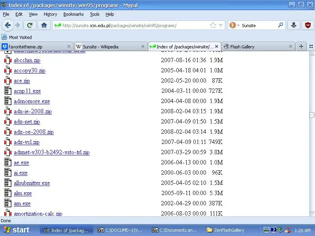The width and height of the screenshot is (315, 236).
Task: Click the binary icon beside am.exe
Action: 8,203
